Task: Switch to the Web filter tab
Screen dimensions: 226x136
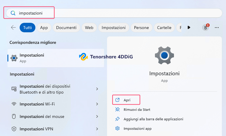Action: click(89, 28)
